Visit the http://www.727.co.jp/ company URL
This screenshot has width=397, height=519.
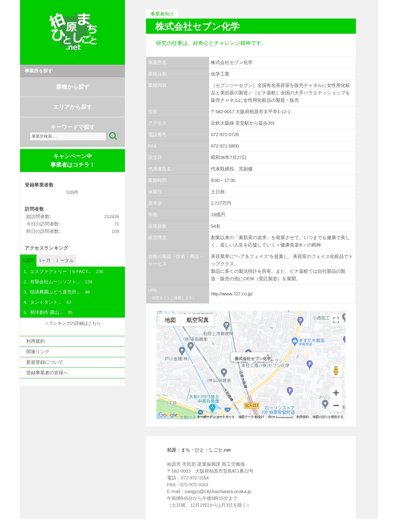[232, 294]
